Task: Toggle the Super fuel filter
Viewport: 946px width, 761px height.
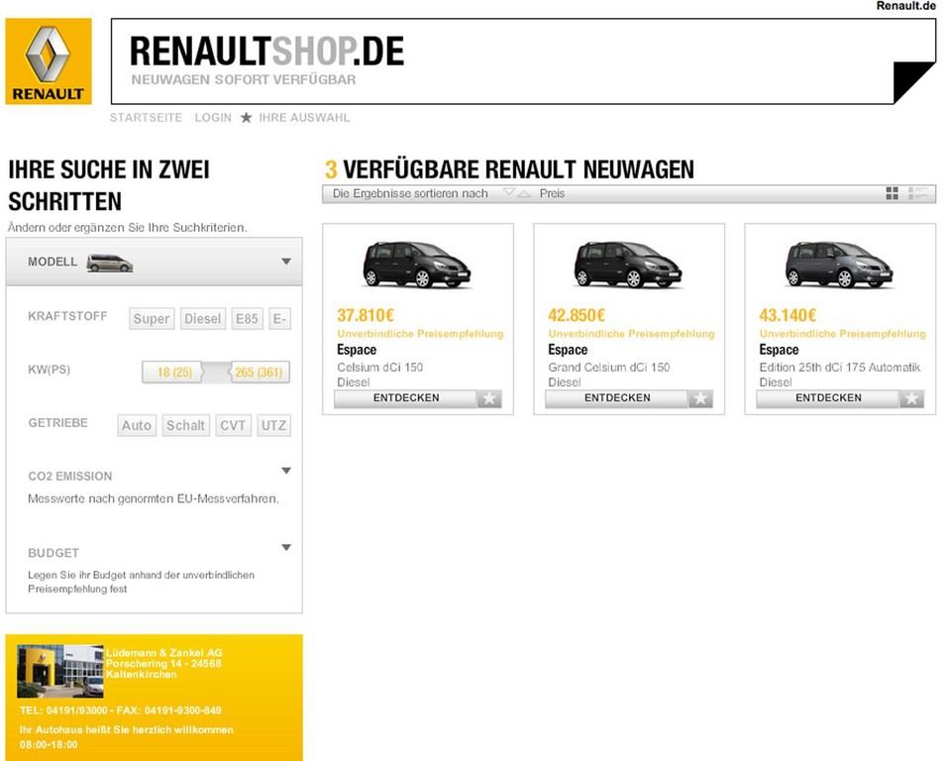Action: 152,319
